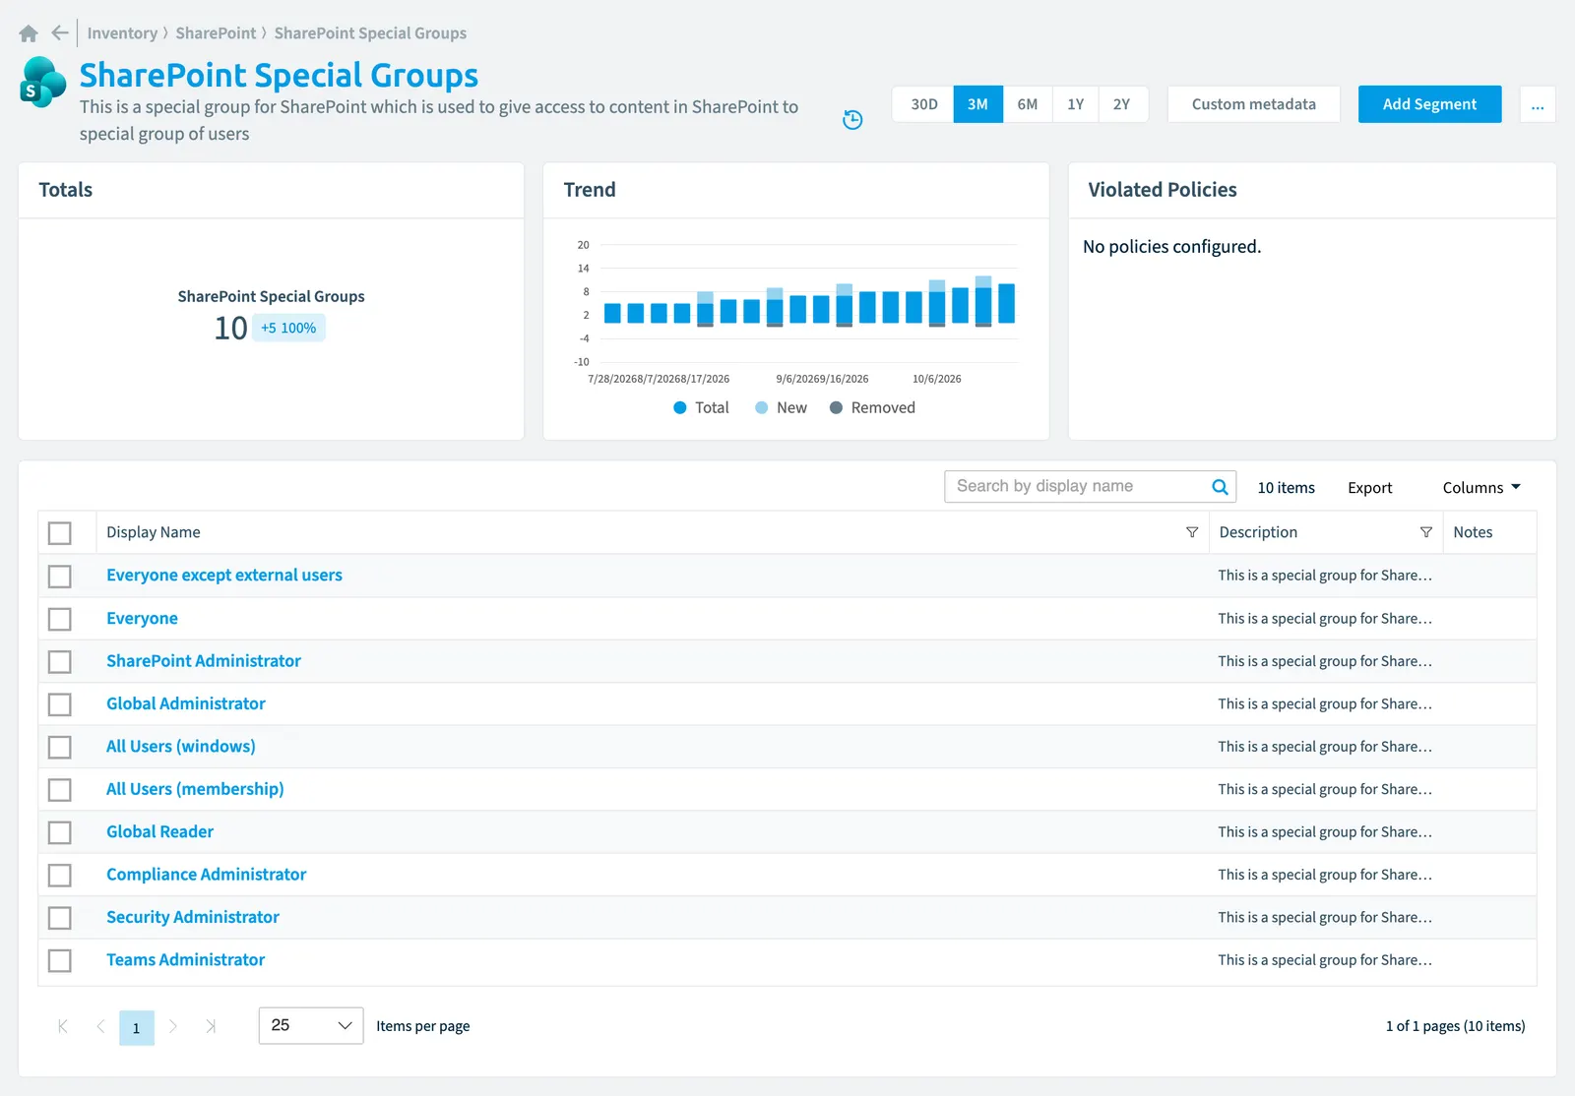Select the 6M time range
This screenshot has width=1575, height=1096.
(1028, 104)
